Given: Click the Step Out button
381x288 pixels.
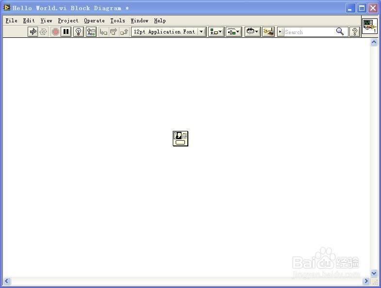Looking at the screenshot, I should [124, 32].
